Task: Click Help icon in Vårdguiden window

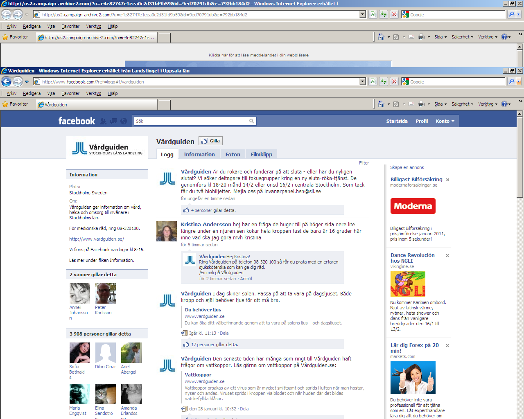Action: [x=504, y=104]
